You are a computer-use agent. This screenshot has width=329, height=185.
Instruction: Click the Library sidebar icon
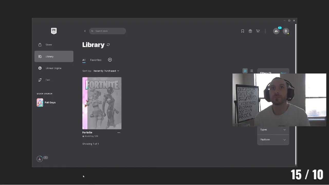(x=40, y=57)
